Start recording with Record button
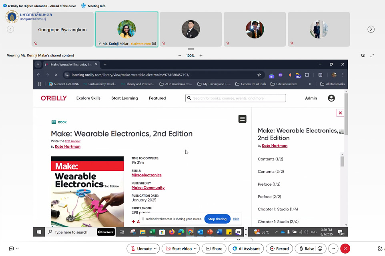This screenshot has width=385, height=256. [x=279, y=248]
